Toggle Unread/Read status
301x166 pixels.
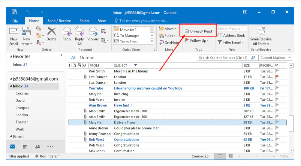pos(198,31)
